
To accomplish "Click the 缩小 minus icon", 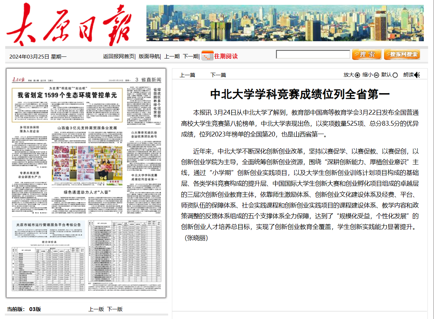I will (376, 75).
